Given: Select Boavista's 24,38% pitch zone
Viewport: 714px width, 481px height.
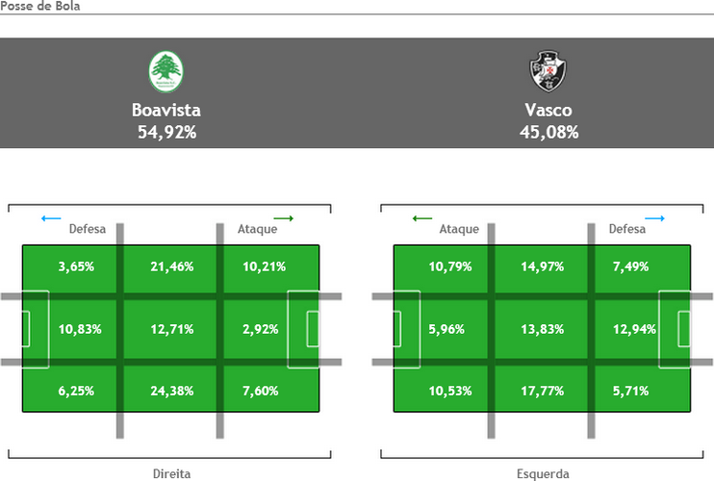Looking at the screenshot, I should coord(171,391).
